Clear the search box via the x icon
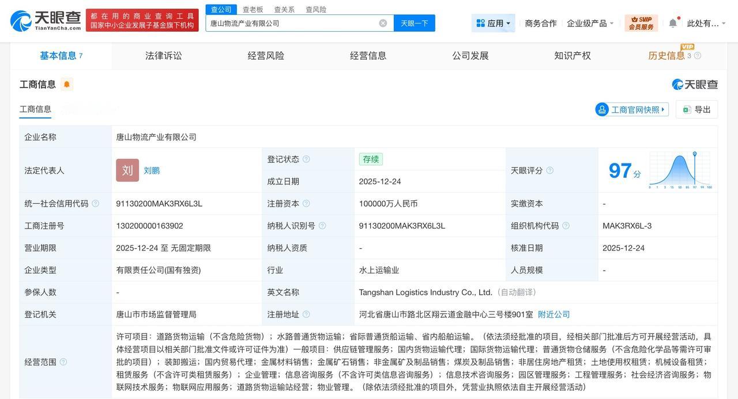This screenshot has width=738, height=399. coord(382,23)
